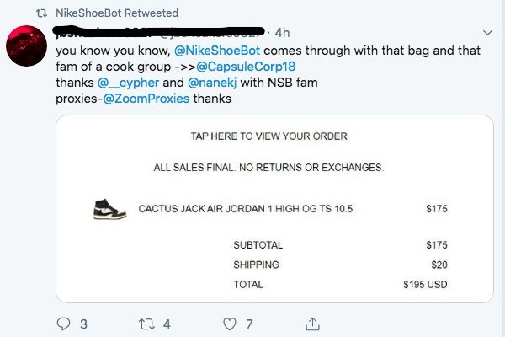Screen dimensions: 505x337
Task: Open the share tweet icon
Action: click(311, 322)
